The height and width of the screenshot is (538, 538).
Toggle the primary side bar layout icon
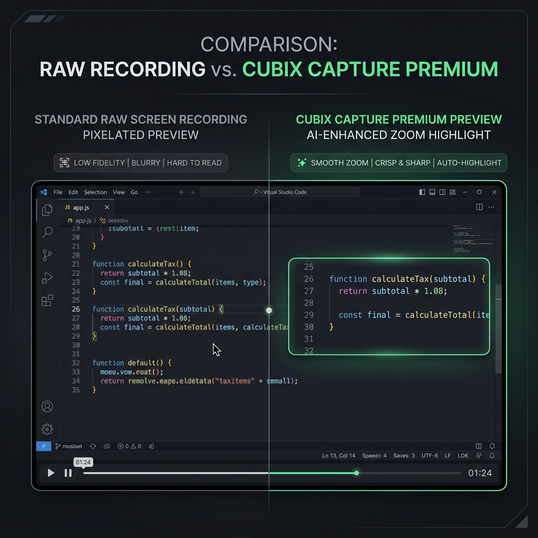422,192
